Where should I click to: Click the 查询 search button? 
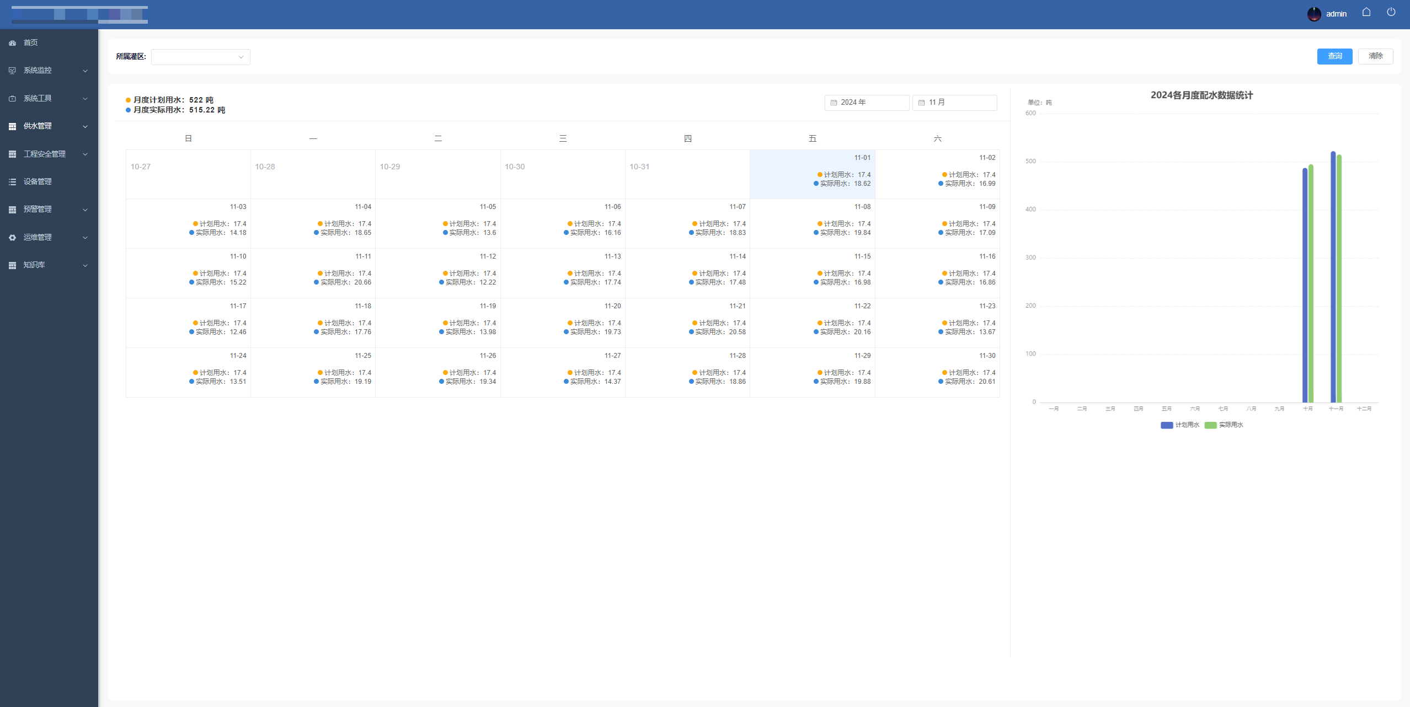point(1334,56)
